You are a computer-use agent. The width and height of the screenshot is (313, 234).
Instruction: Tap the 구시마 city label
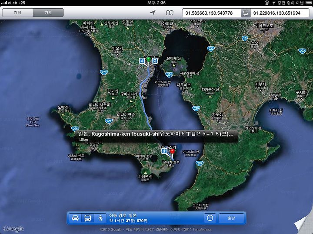[x=301, y=94]
